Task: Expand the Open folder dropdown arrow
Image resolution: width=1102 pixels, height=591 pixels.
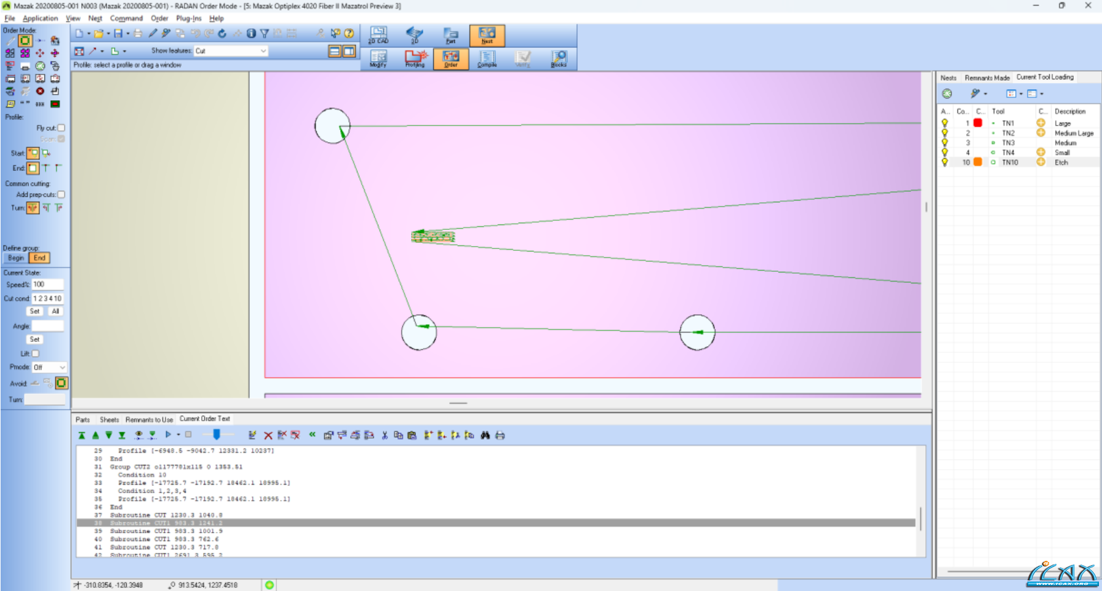Action: [108, 34]
